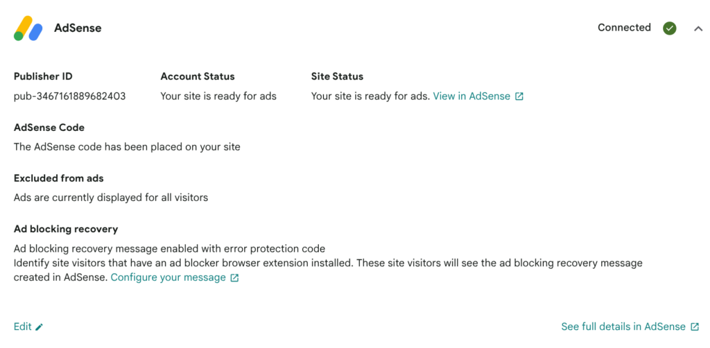The height and width of the screenshot is (348, 710).
Task: Click the Site Status heading
Action: pos(338,76)
